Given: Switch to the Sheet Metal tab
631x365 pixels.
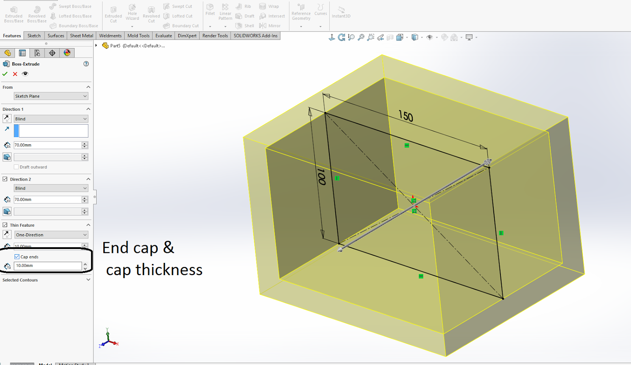Looking at the screenshot, I should point(81,35).
